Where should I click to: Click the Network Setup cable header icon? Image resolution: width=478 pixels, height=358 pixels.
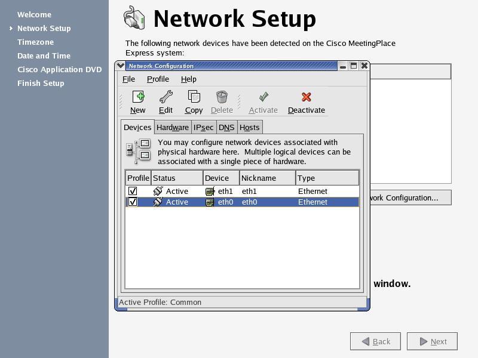click(134, 18)
